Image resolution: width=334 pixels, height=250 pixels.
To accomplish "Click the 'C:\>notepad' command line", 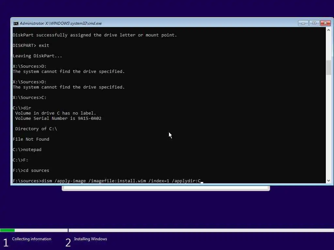I will click(27, 150).
